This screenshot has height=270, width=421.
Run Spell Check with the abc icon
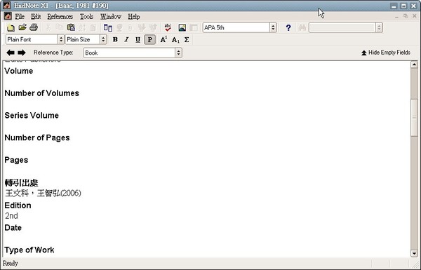(168, 27)
